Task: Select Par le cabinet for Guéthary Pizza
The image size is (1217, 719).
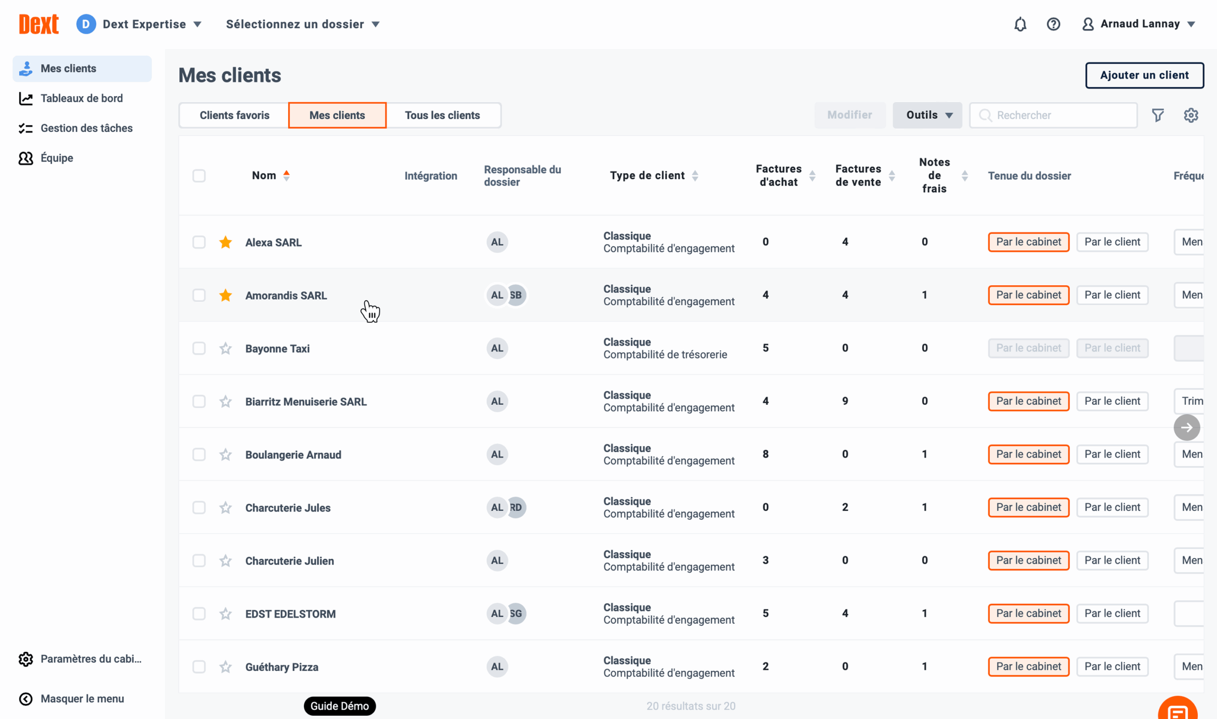Action: (1029, 666)
